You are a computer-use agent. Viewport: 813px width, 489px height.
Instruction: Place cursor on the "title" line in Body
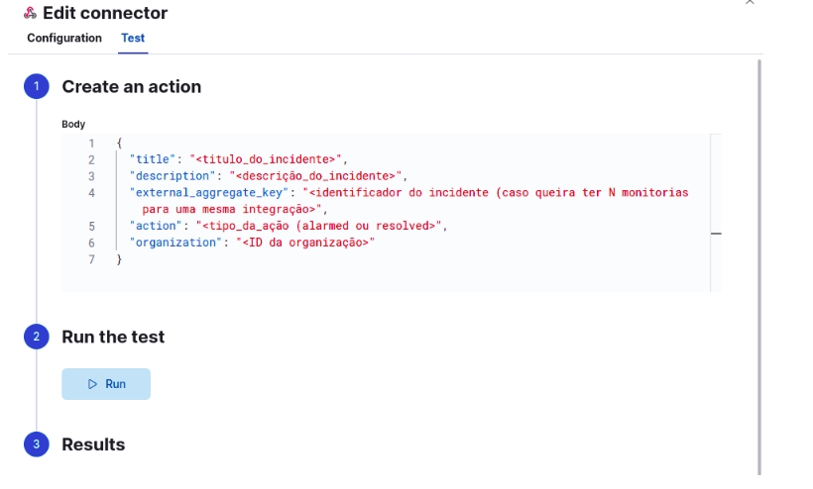[238, 159]
